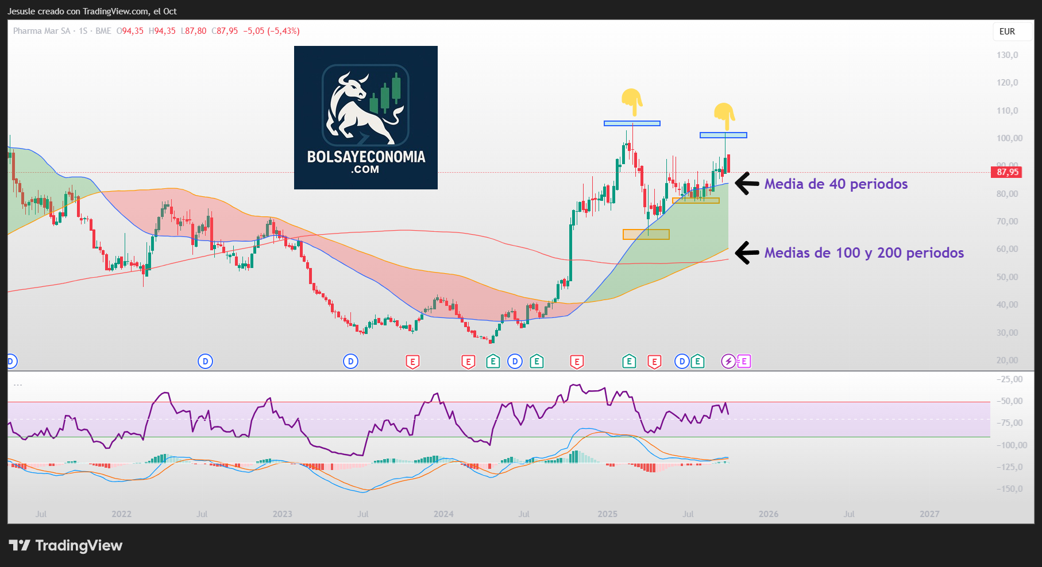Click the dividend D marker below mid-2023
This screenshot has height=567, width=1042.
coord(350,361)
